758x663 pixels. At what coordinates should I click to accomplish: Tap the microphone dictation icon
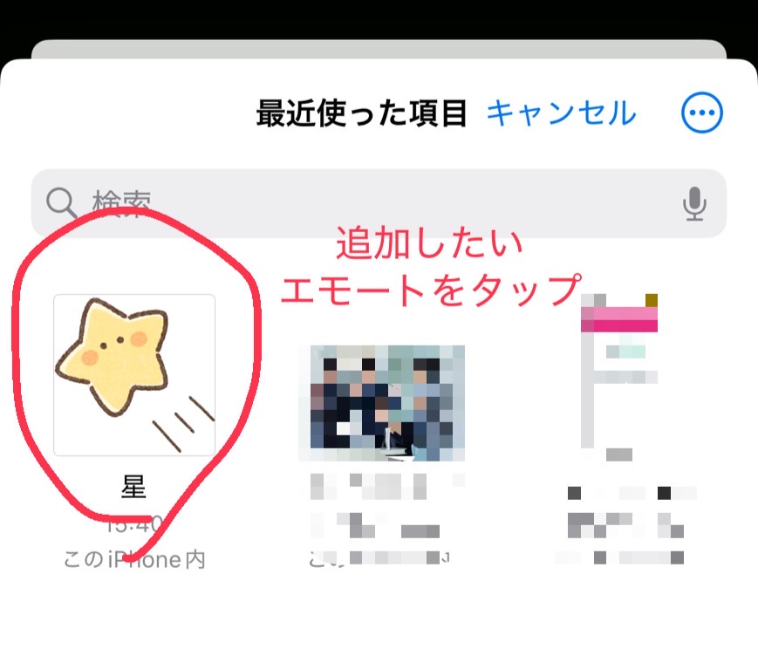tap(694, 203)
